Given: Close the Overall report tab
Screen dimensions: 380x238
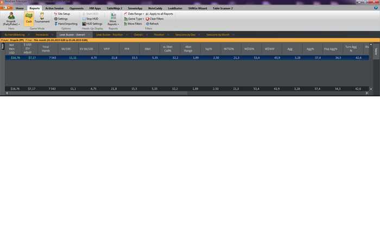Looking at the screenshot, I should point(147,35).
